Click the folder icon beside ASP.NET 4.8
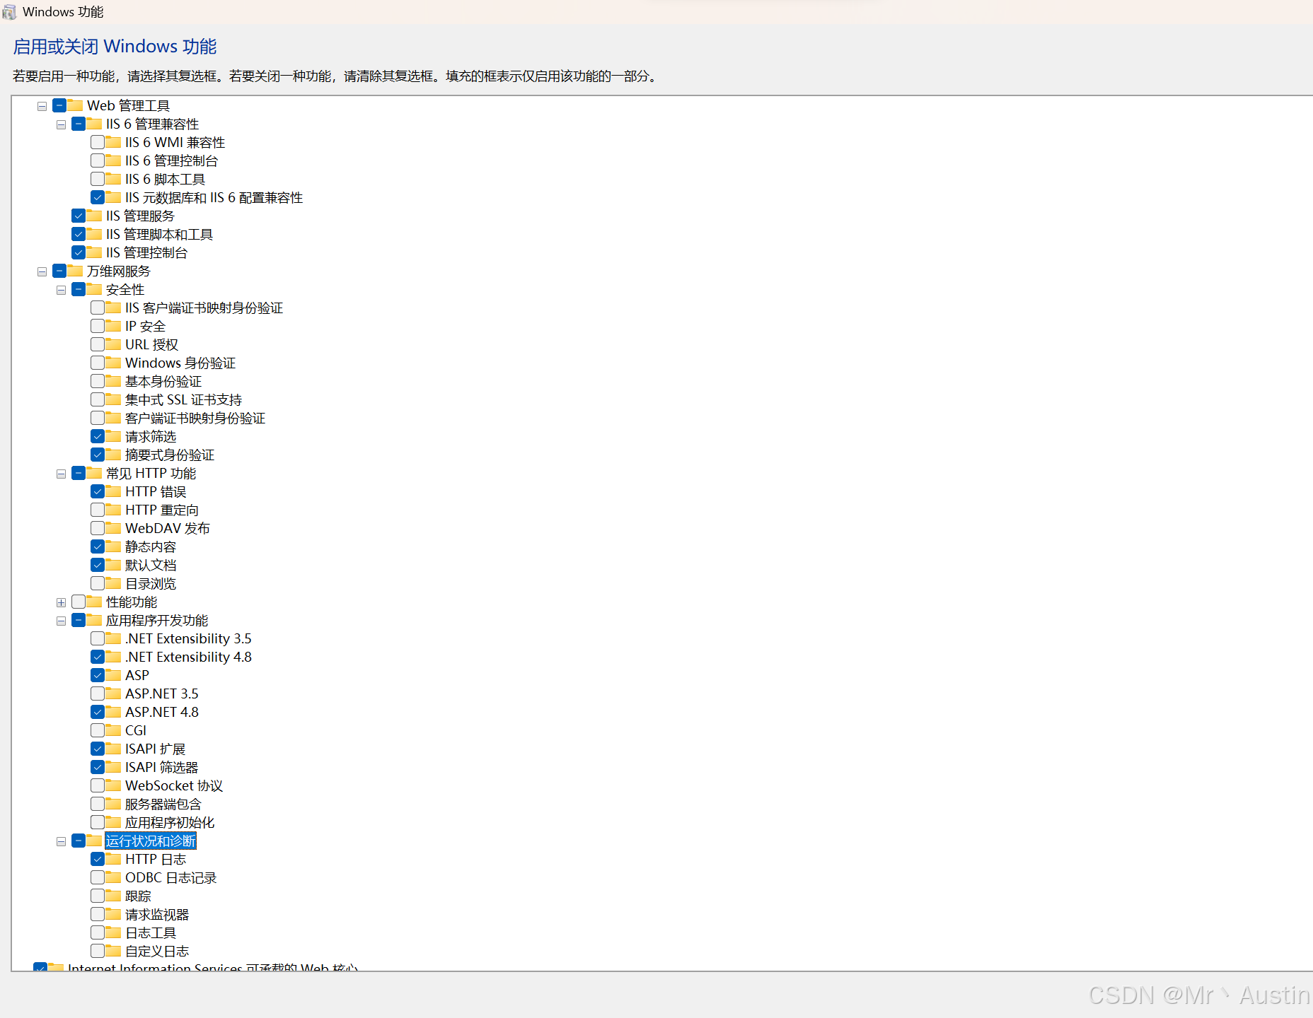Viewport: 1313px width, 1018px height. pos(114,712)
